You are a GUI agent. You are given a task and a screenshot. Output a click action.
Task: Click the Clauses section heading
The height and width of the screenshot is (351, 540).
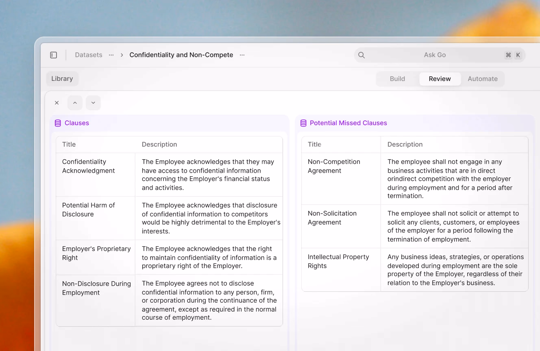(x=77, y=123)
